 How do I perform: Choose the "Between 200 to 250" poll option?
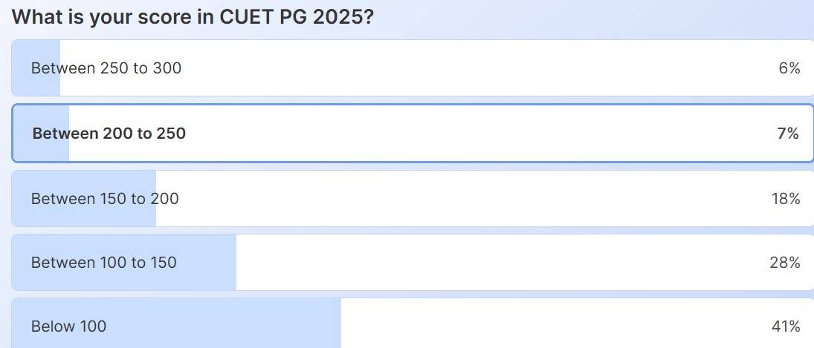pyautogui.click(x=109, y=134)
